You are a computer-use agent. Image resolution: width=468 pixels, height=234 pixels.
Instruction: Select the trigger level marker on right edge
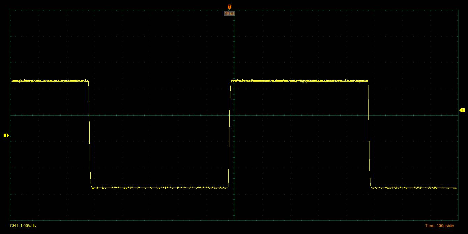point(462,110)
